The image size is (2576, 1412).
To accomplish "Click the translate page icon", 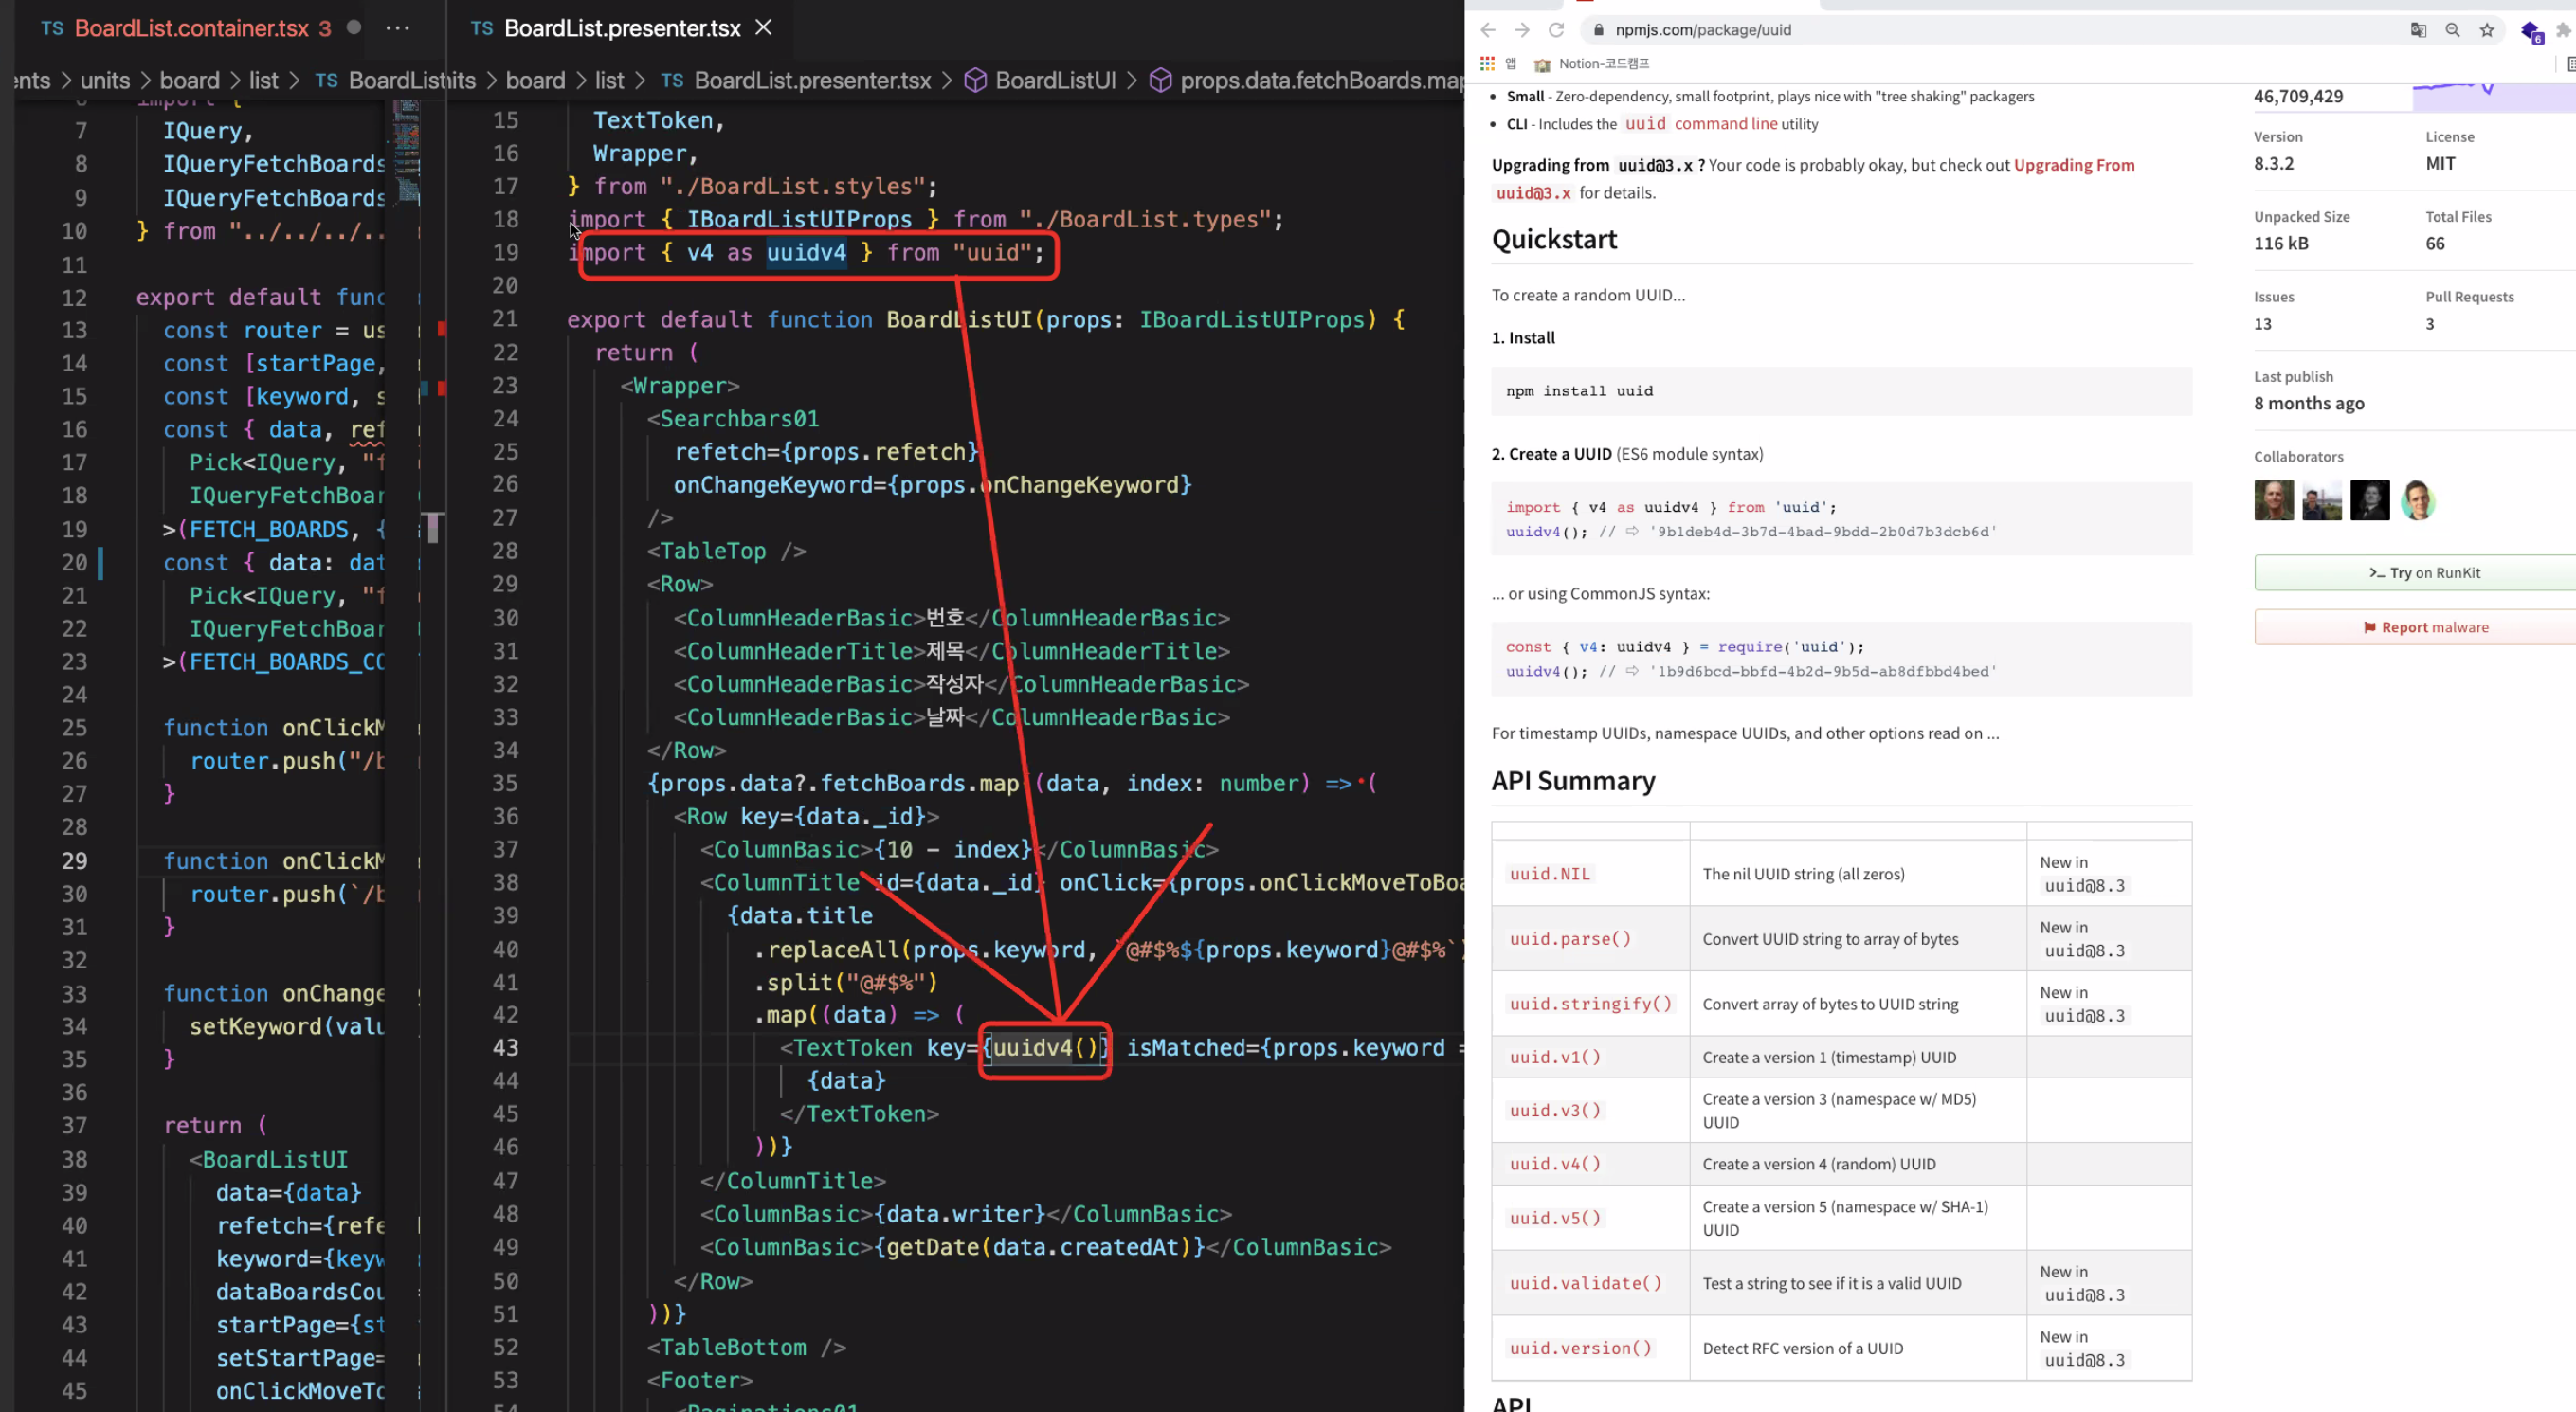I will click(x=2418, y=30).
